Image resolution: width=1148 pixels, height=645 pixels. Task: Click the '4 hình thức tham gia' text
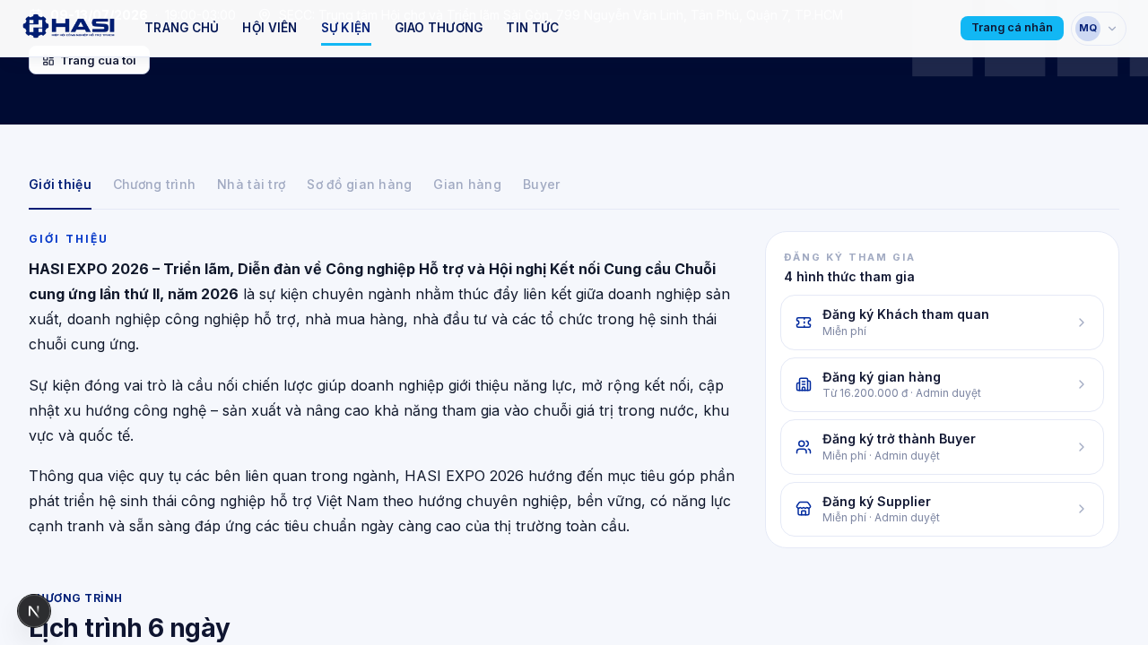[x=849, y=277]
